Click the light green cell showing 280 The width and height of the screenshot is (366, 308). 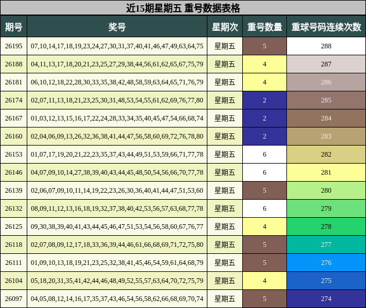pos(326,190)
